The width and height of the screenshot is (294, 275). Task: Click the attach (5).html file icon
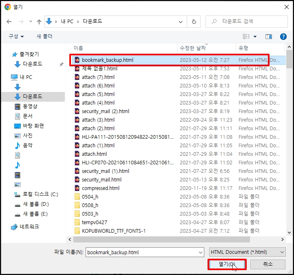pyautogui.click(x=77, y=94)
